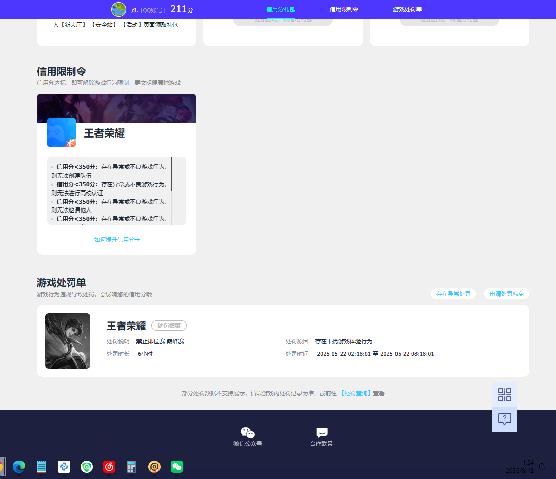556x479 pixels.
Task: Click the 王者荣耀 restriction card banner
Action: pyautogui.click(x=116, y=108)
